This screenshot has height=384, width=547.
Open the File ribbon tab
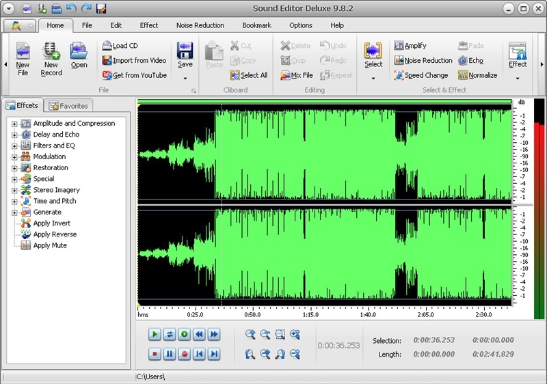click(x=87, y=25)
